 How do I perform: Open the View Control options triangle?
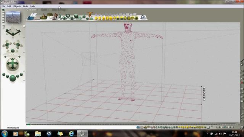pyautogui.click(x=24, y=38)
